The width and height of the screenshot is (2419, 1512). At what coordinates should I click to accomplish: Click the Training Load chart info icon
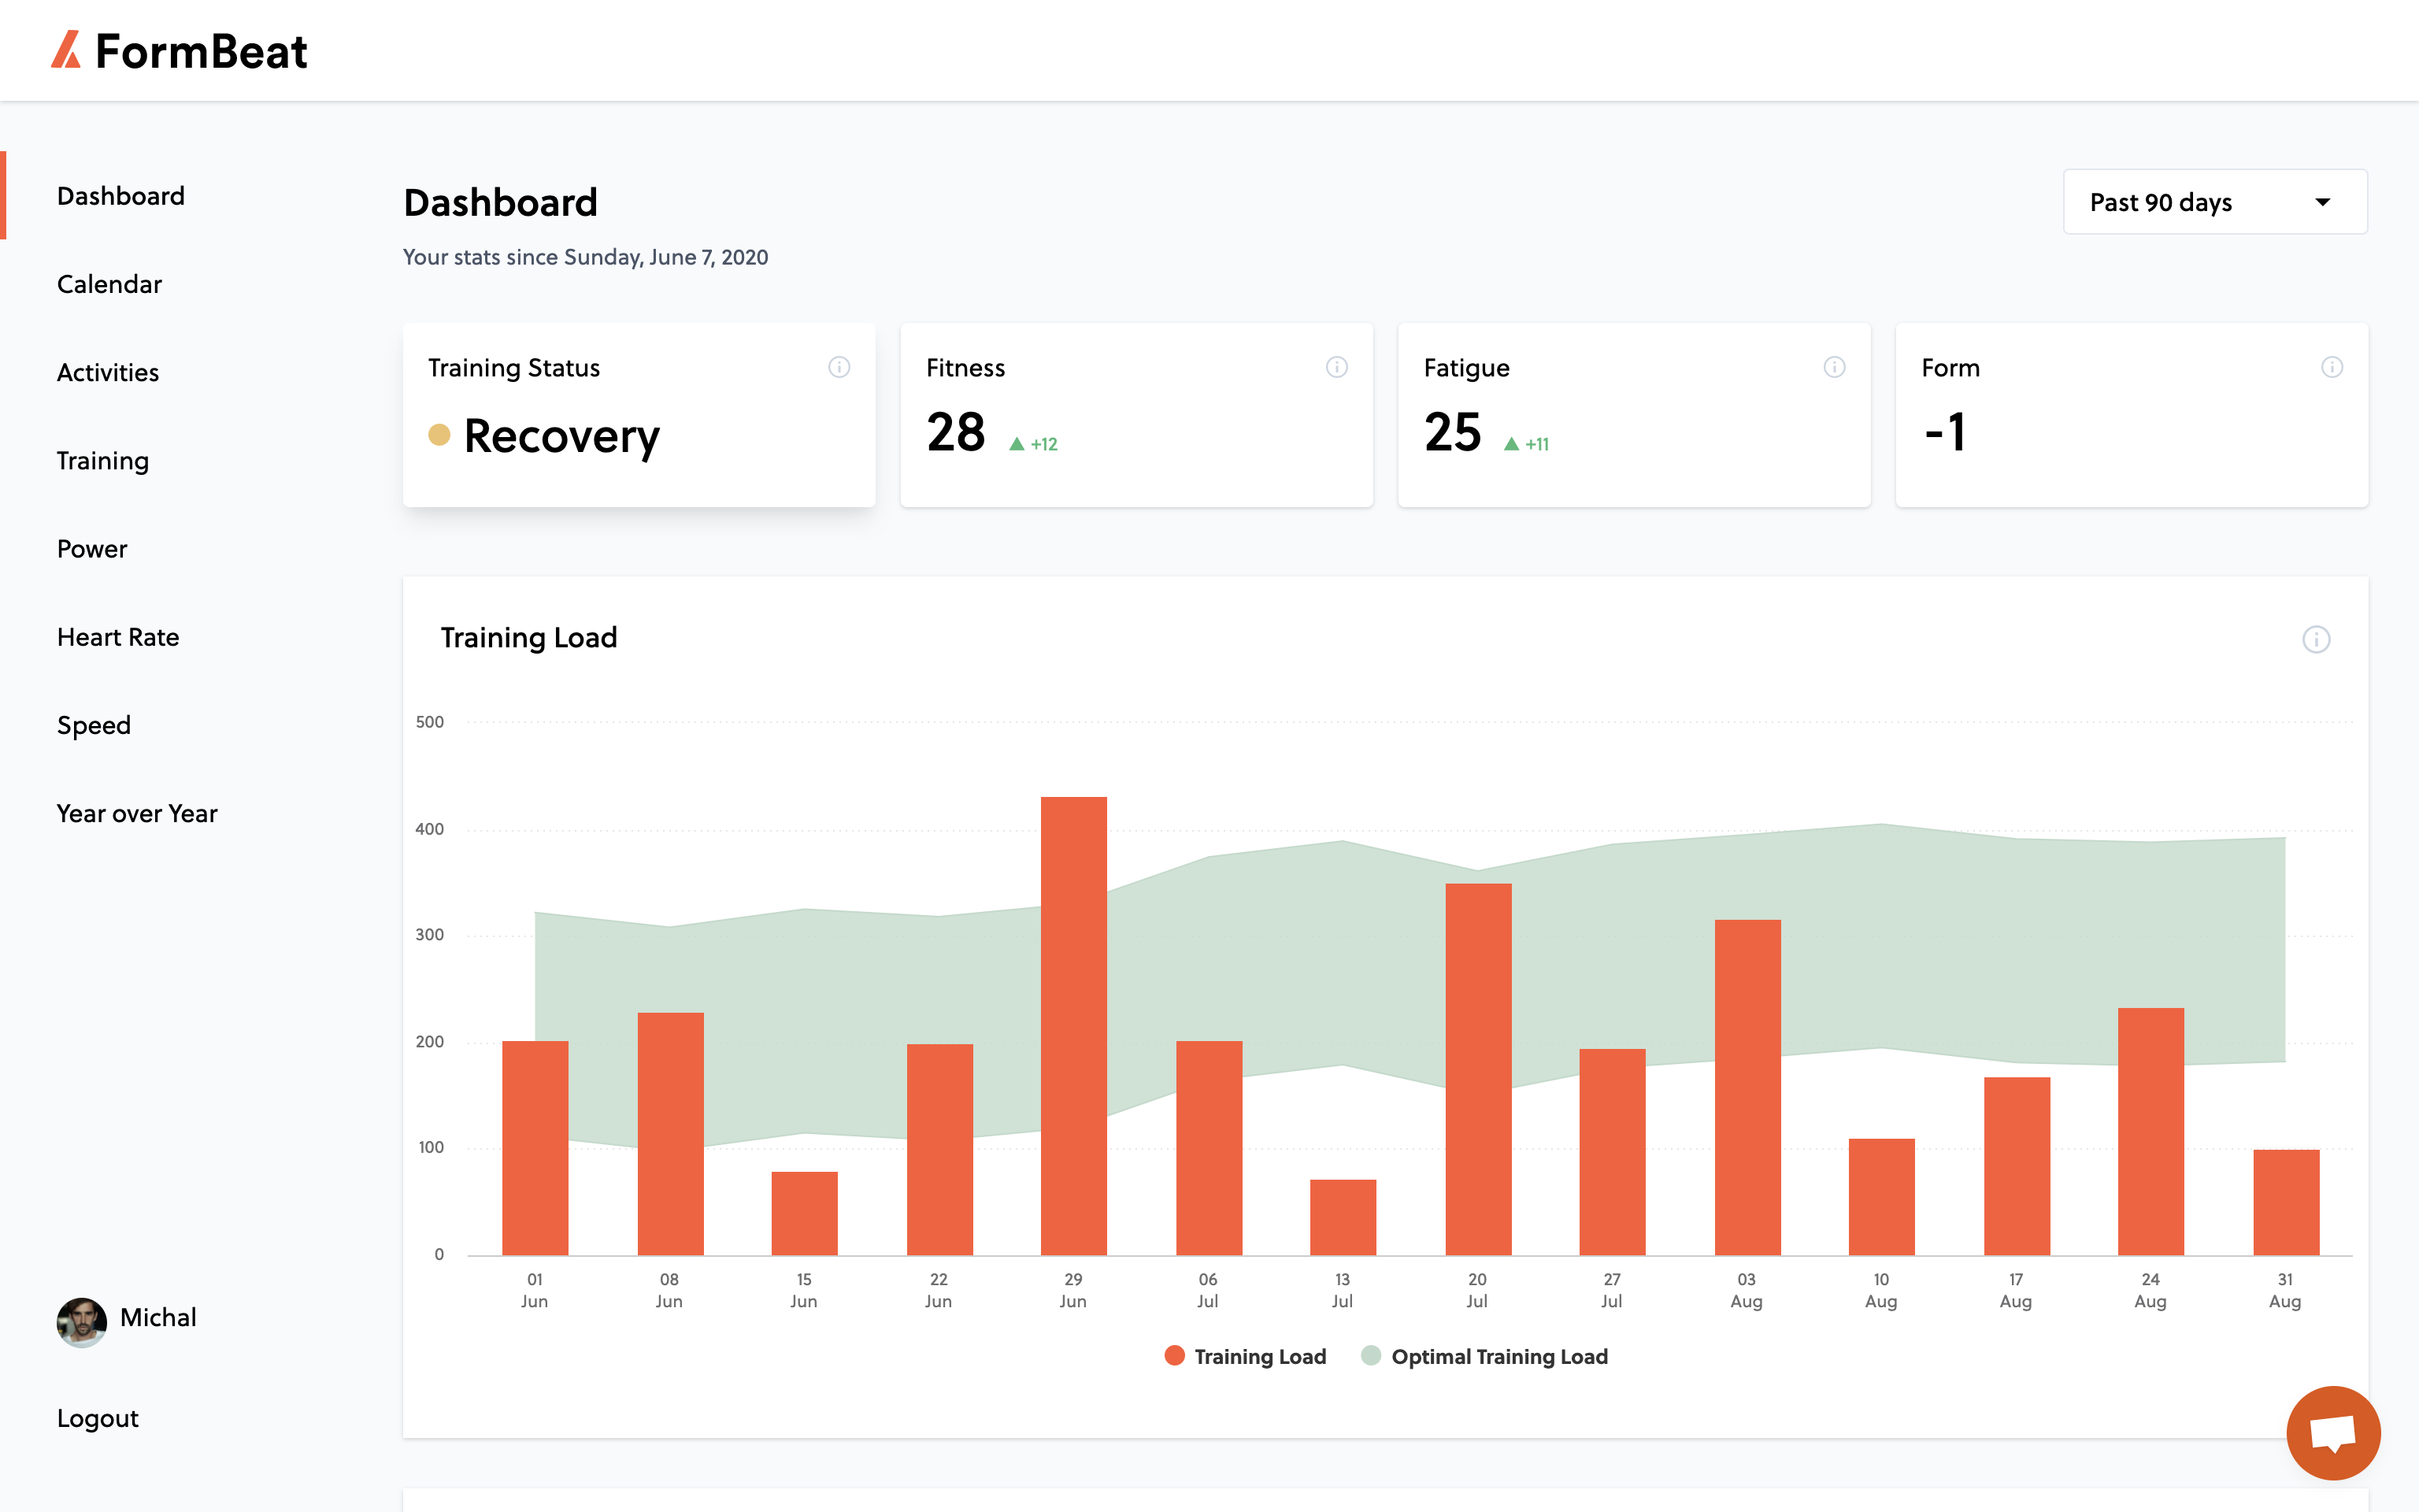tap(2316, 639)
